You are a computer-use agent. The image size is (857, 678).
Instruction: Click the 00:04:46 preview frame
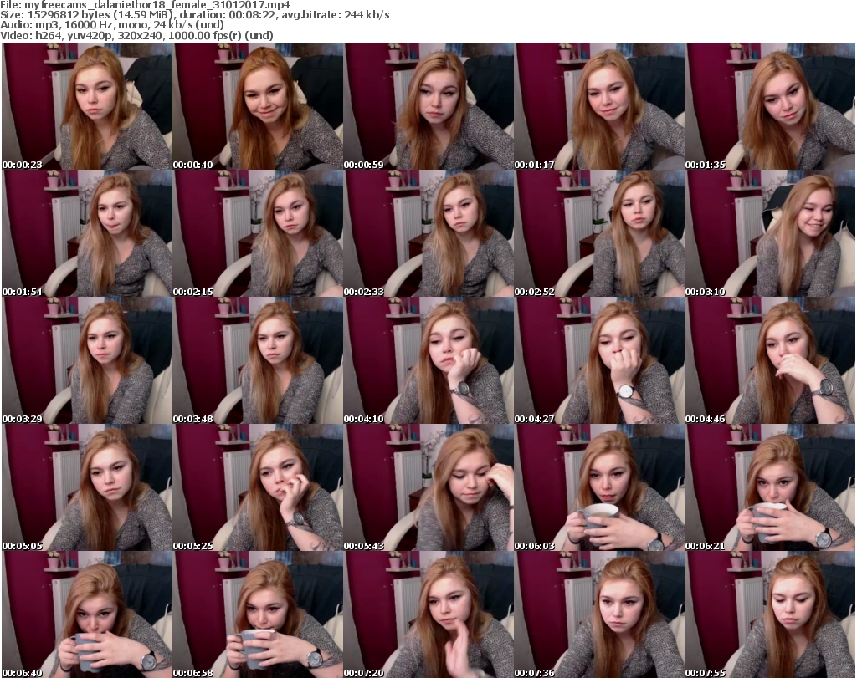[x=770, y=360]
